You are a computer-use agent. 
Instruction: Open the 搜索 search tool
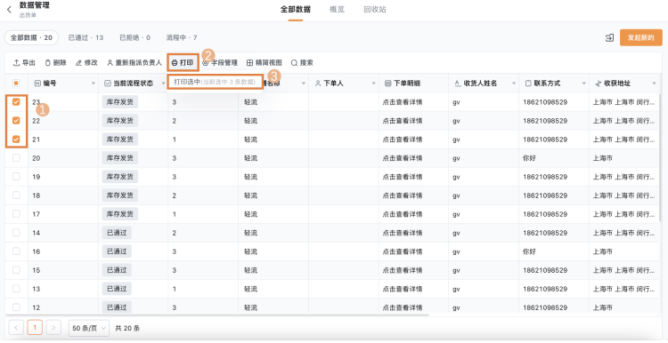(x=302, y=63)
